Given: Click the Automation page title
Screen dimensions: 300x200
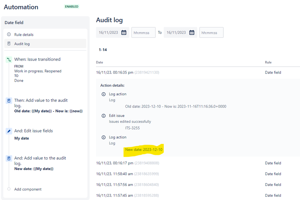Looking at the screenshot, I should 21,7.
